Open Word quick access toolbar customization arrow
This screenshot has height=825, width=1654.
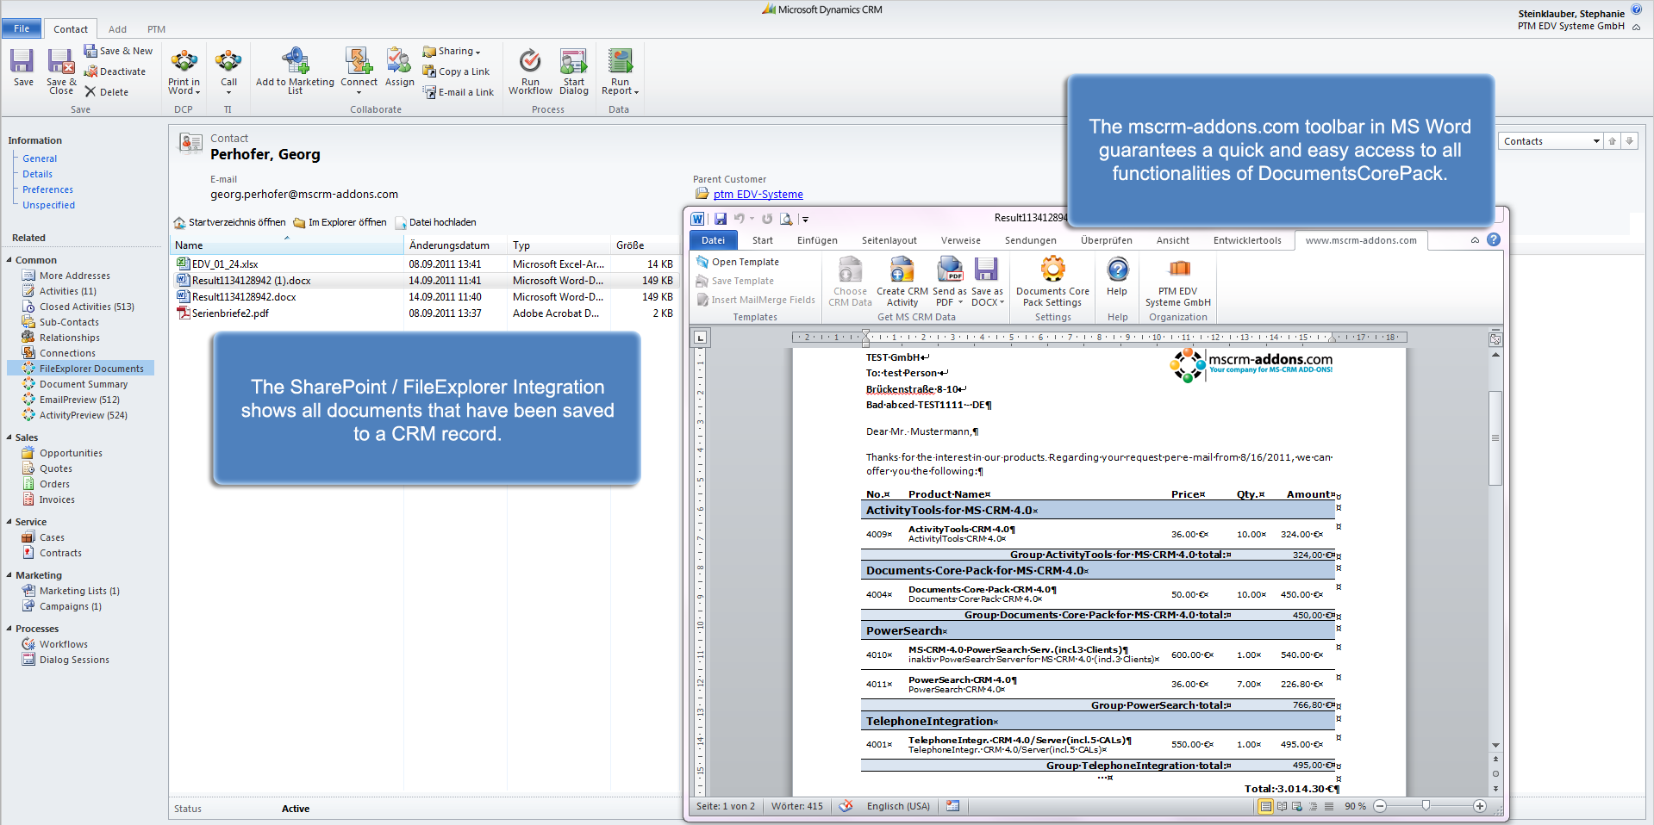[805, 219]
